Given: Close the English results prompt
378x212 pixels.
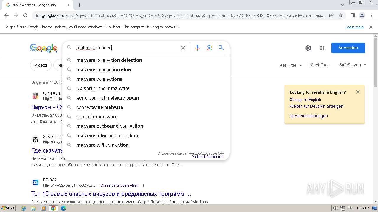Looking at the screenshot, I should click(358, 92).
